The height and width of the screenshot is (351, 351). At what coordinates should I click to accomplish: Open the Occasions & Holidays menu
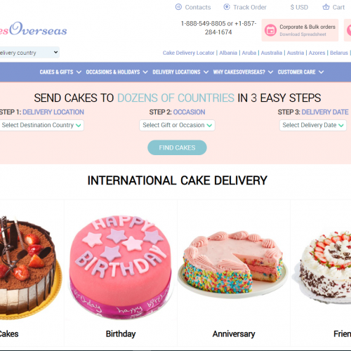pos(117,72)
